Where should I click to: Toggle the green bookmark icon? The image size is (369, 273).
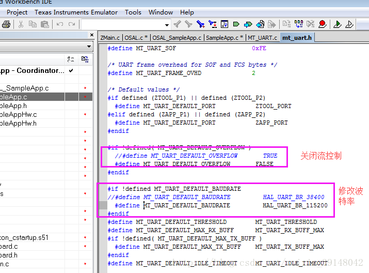[x=236, y=24]
